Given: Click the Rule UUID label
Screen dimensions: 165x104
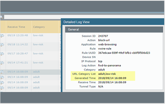Looking at the screenshot, I should pyautogui.click(x=89, y=53).
